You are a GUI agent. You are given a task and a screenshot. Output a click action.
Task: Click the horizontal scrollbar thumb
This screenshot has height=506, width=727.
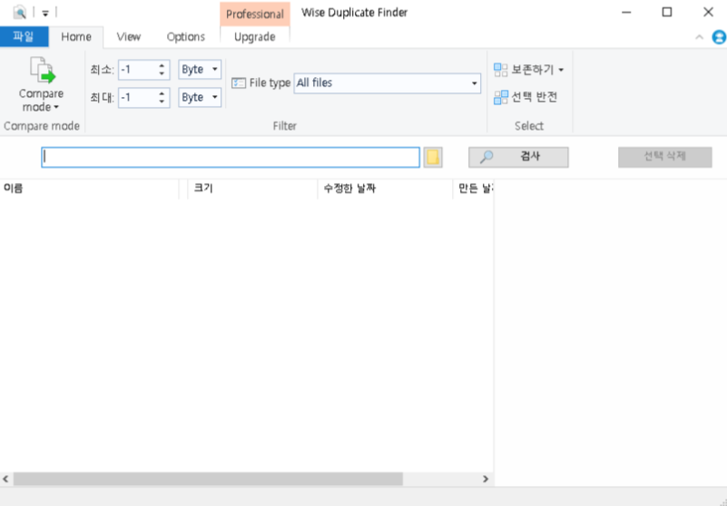[208, 479]
